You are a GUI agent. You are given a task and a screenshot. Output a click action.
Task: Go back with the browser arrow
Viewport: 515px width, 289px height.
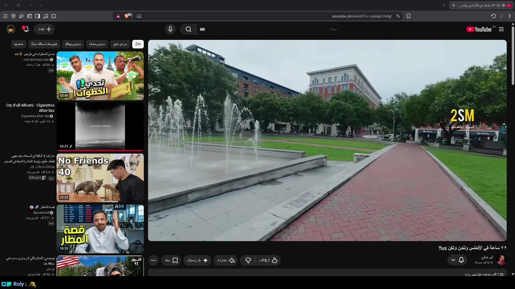[x=510, y=16]
